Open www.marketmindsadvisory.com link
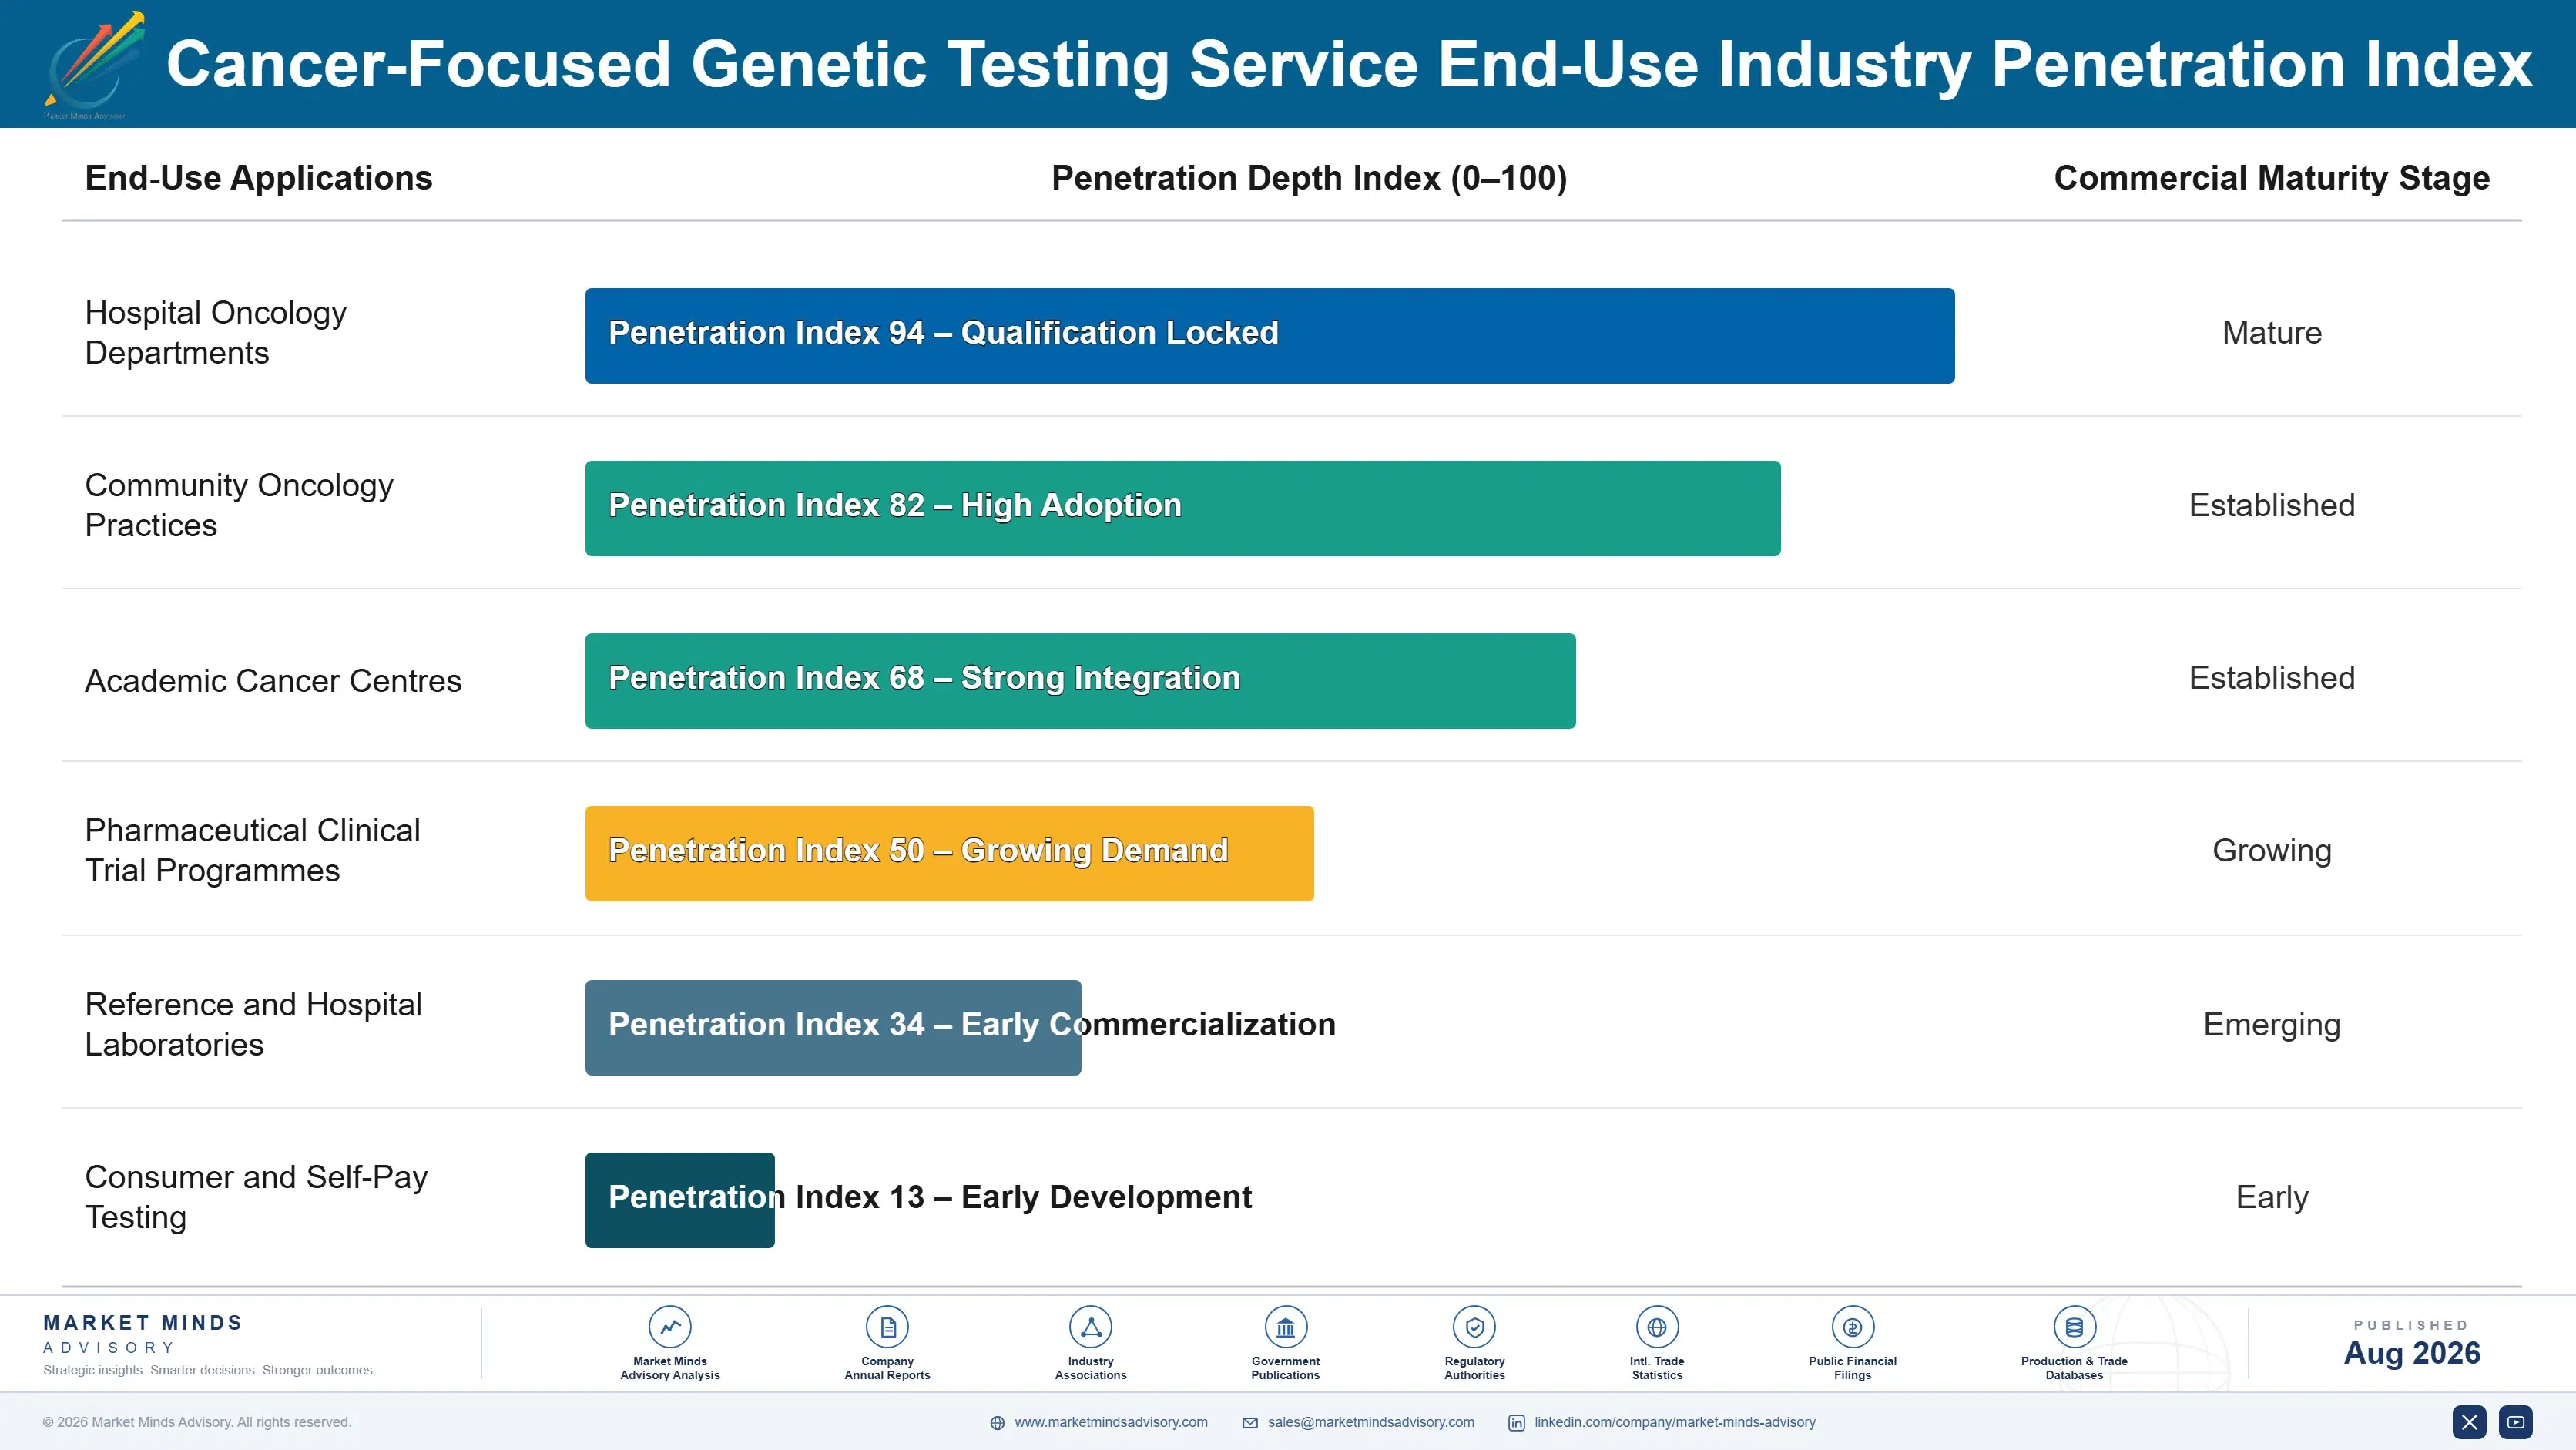2576x1450 pixels. click(1111, 1422)
